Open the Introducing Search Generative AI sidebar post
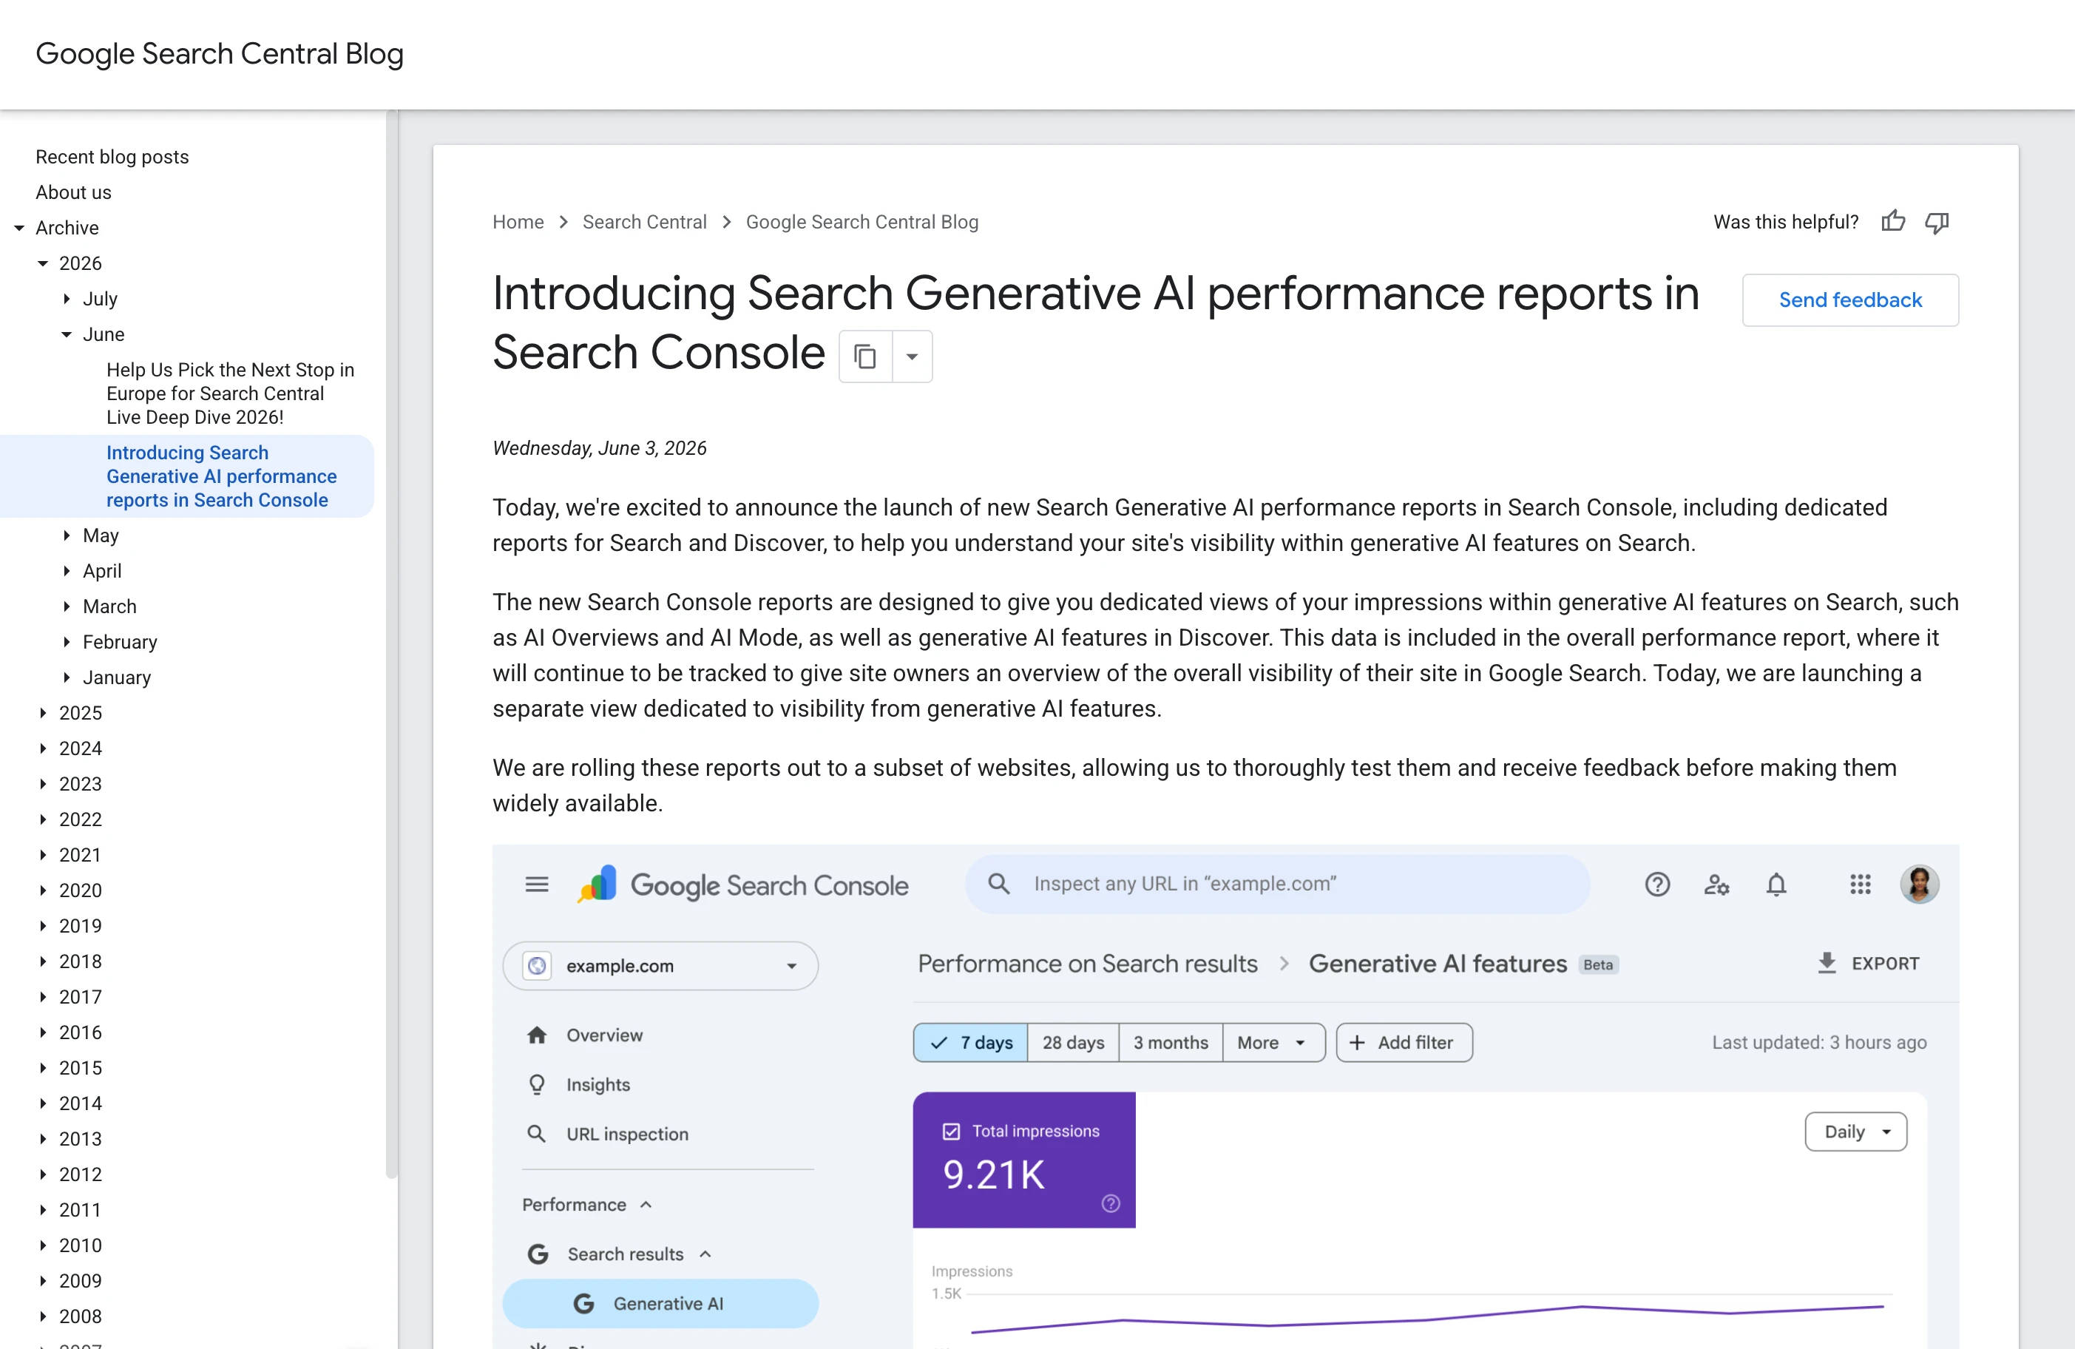The height and width of the screenshot is (1349, 2075). click(221, 476)
